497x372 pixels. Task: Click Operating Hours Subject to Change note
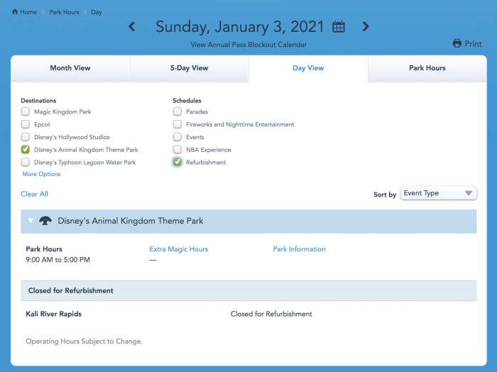tap(84, 341)
